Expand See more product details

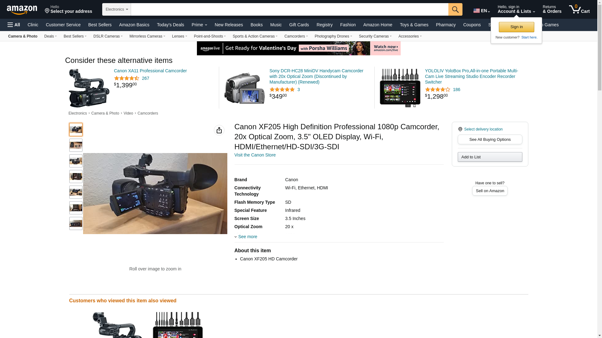coord(247,237)
